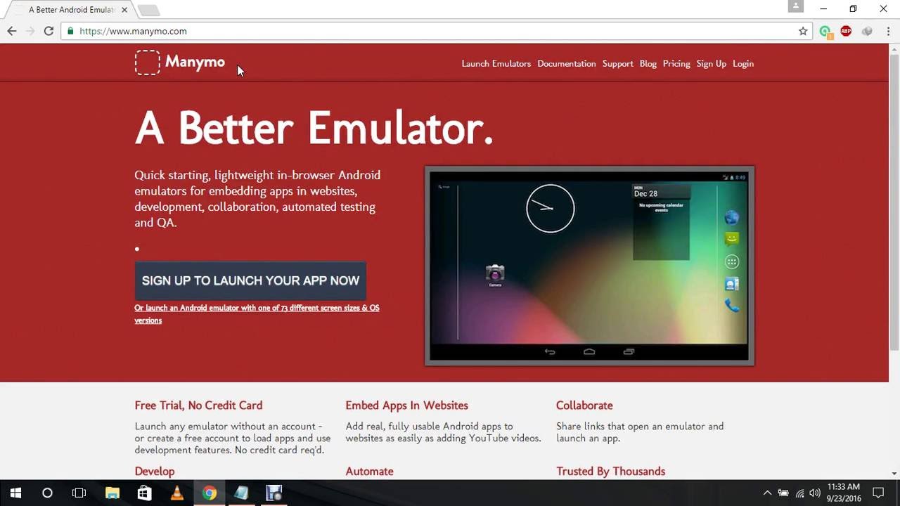Open Launch Emulators in the navigation
Screen dimensions: 900x506
coord(496,63)
